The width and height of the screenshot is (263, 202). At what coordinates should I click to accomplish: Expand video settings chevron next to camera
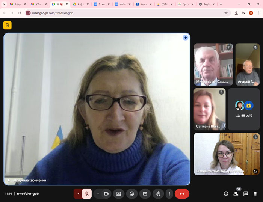[98, 194]
